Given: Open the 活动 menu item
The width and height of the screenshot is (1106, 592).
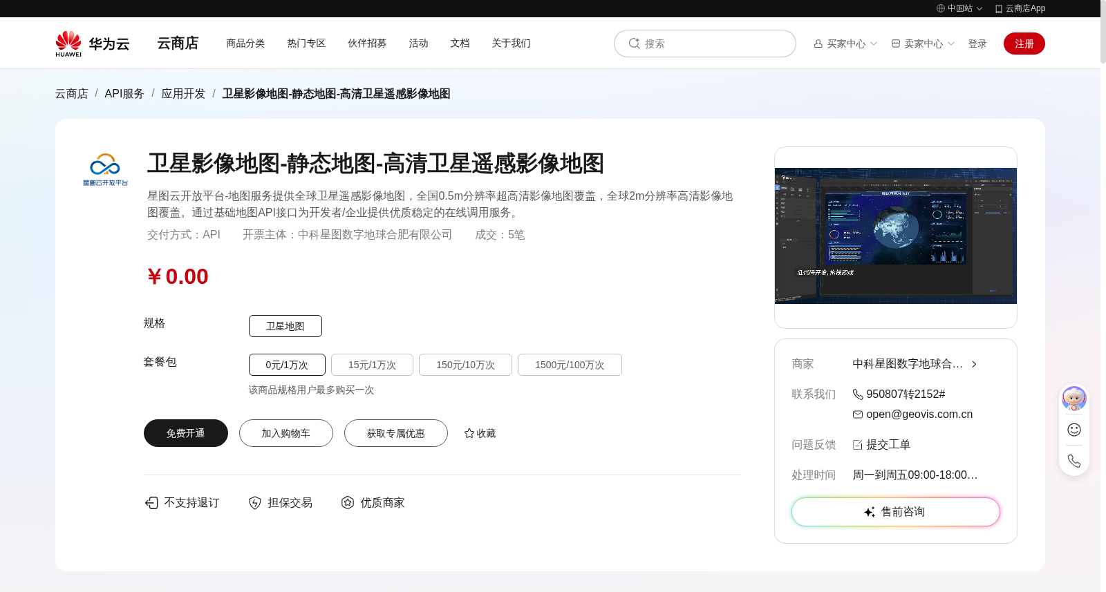Looking at the screenshot, I should [x=418, y=43].
